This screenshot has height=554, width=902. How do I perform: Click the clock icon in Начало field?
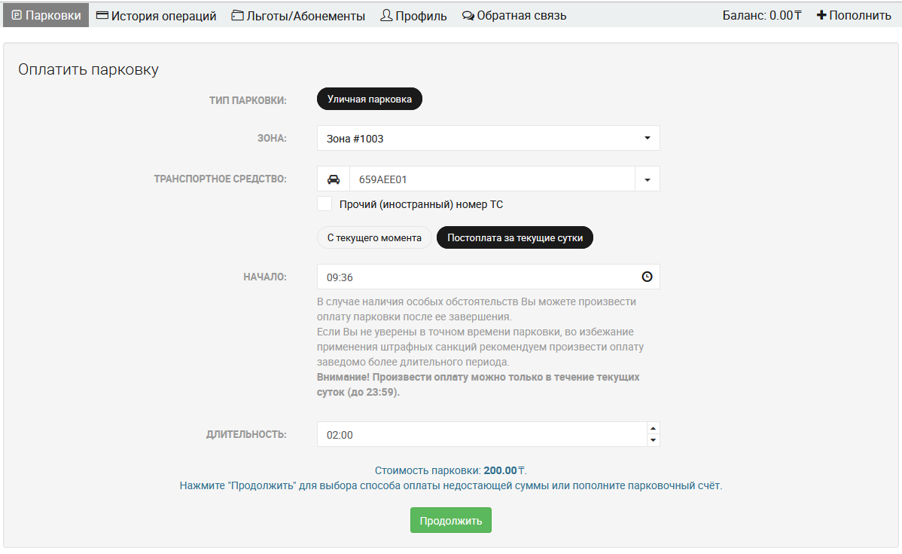tap(646, 277)
